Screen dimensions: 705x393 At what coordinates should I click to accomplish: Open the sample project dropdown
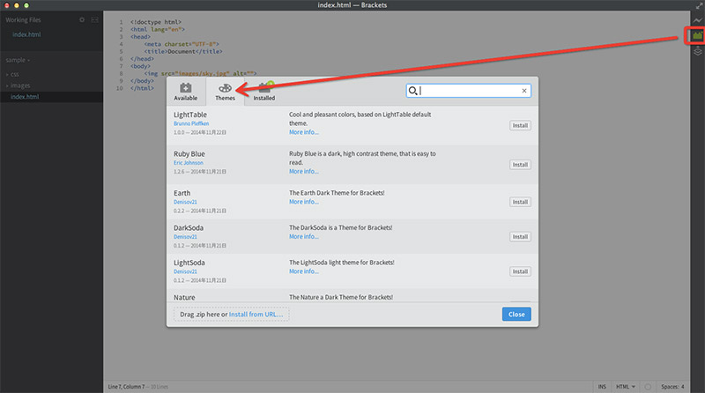coord(18,60)
